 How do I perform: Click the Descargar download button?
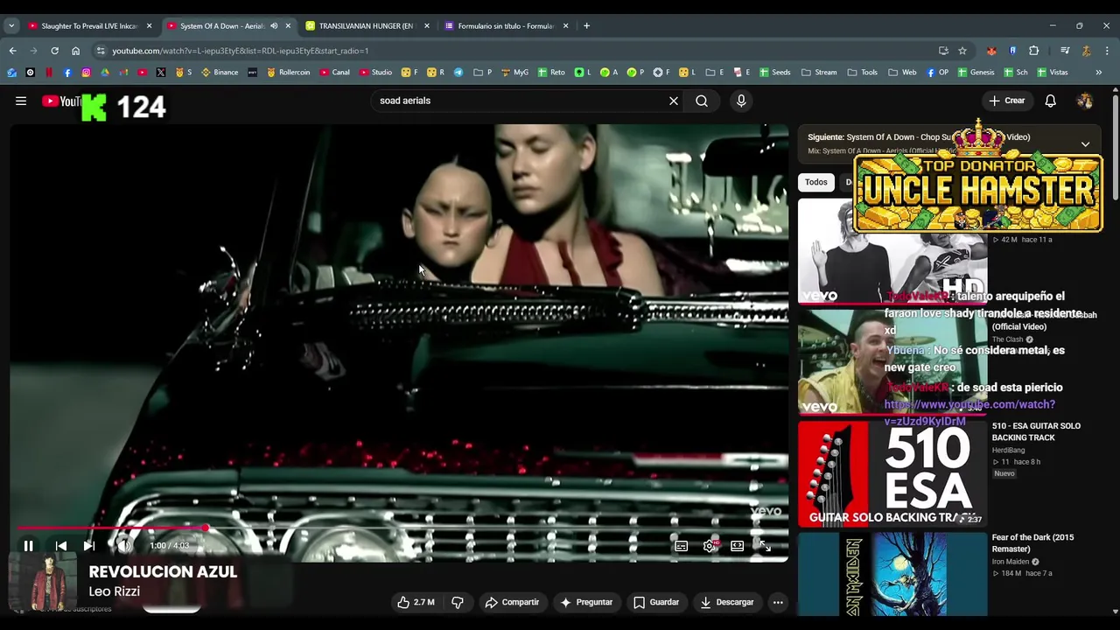[x=726, y=602]
